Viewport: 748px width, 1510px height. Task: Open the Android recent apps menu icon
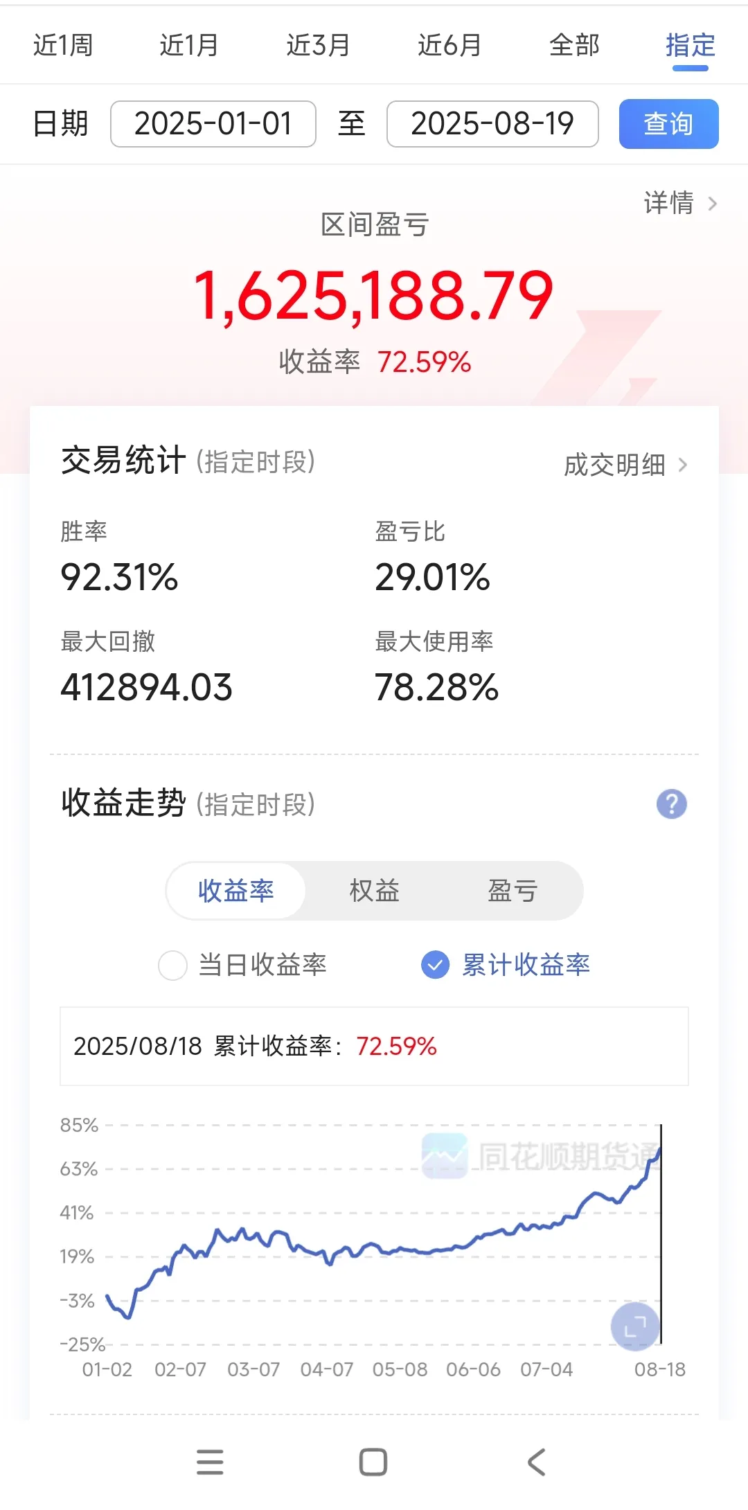210,1462
